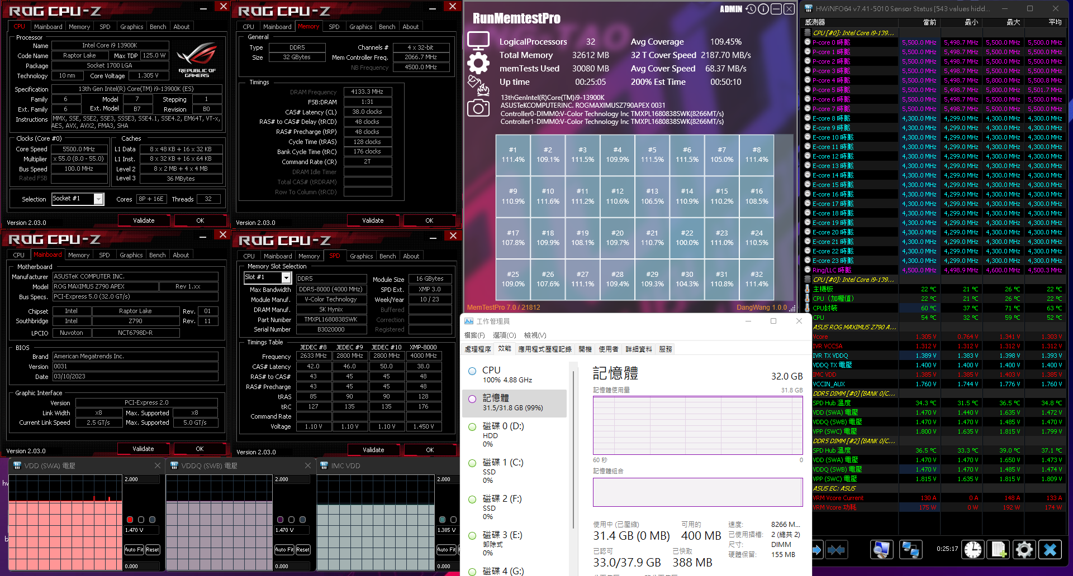
Task: Click teal color swatch in IMC VDD graph
Action: [x=443, y=520]
